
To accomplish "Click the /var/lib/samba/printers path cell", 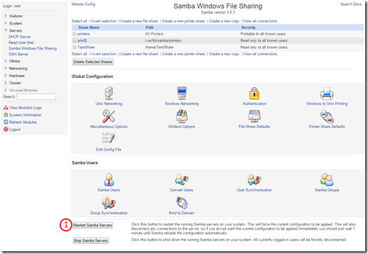I will pyautogui.click(x=163, y=41).
